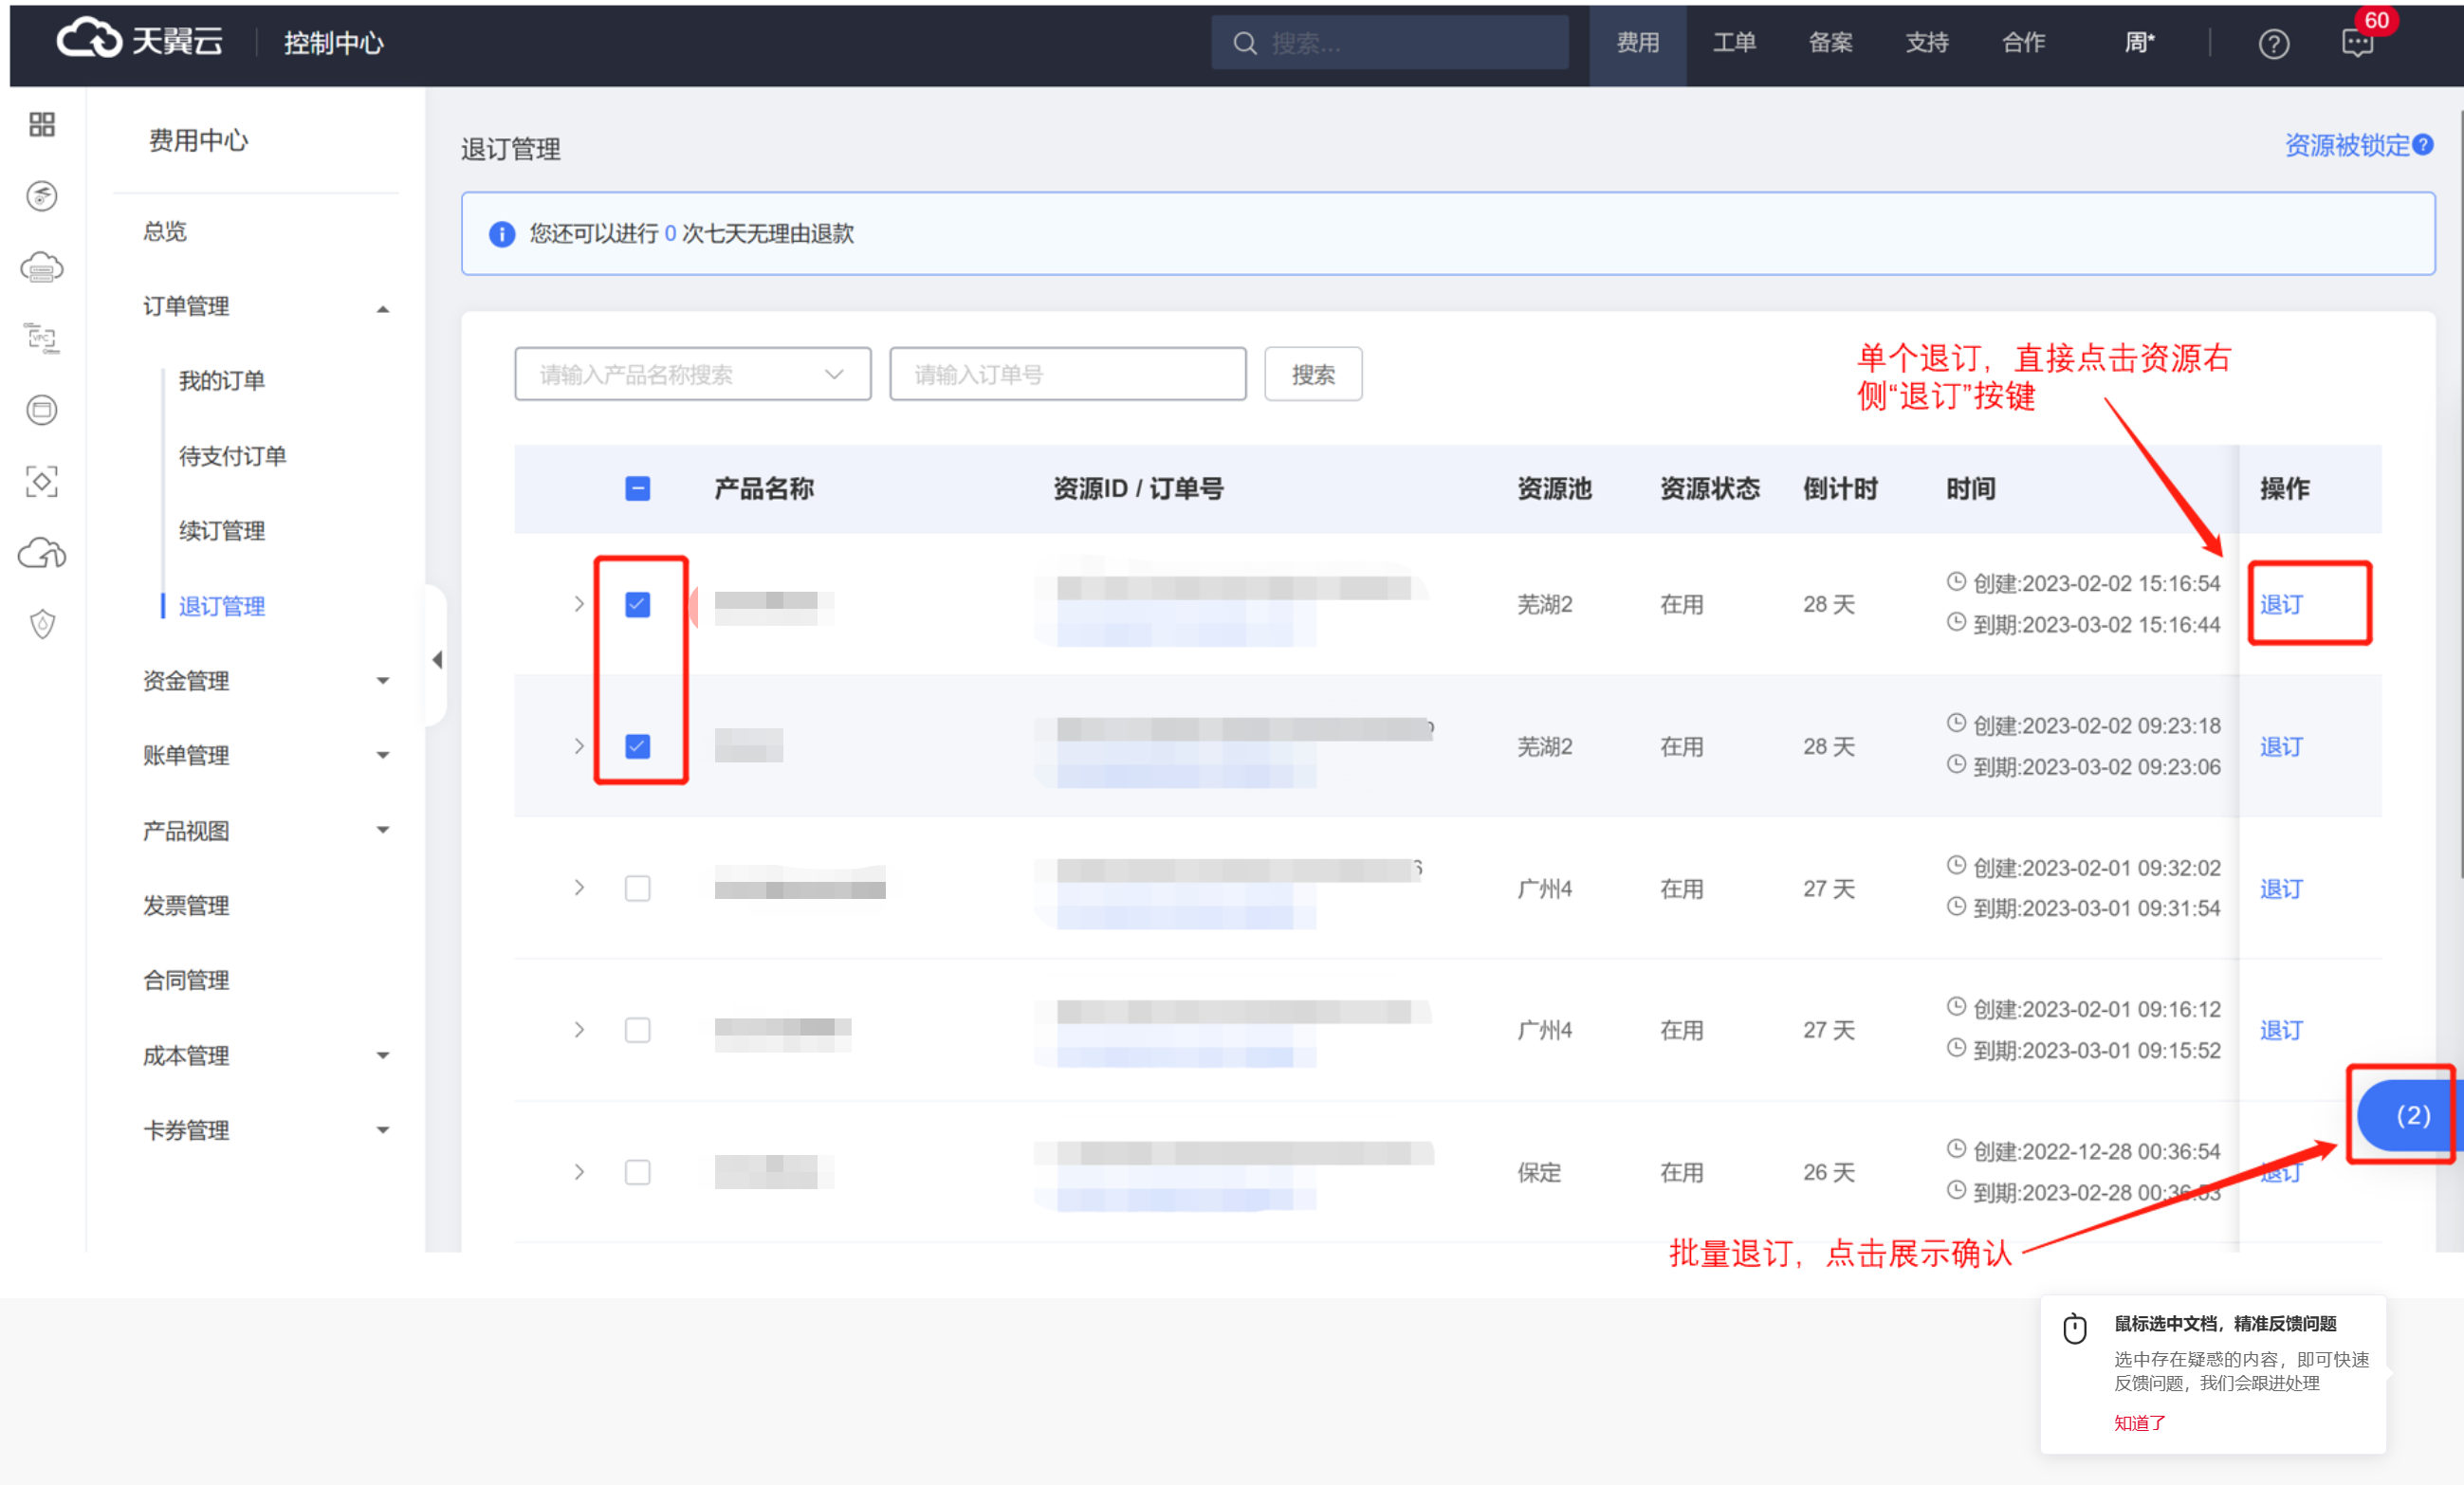The image size is (2464, 1485).
Task: Check the 27-day Guangzhou4 09:32:02 row checkbox
Action: pos(637,888)
